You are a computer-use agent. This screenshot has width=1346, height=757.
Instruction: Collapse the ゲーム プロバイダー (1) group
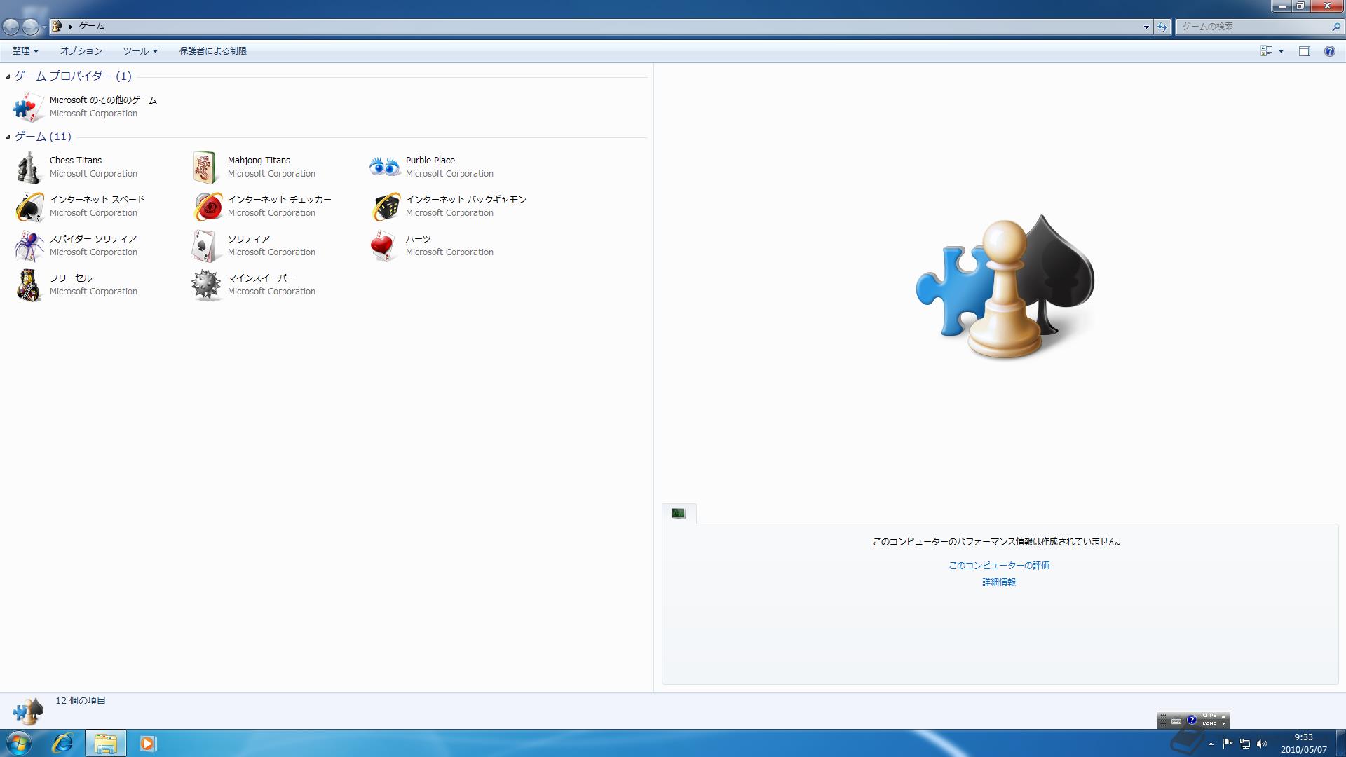[x=8, y=76]
